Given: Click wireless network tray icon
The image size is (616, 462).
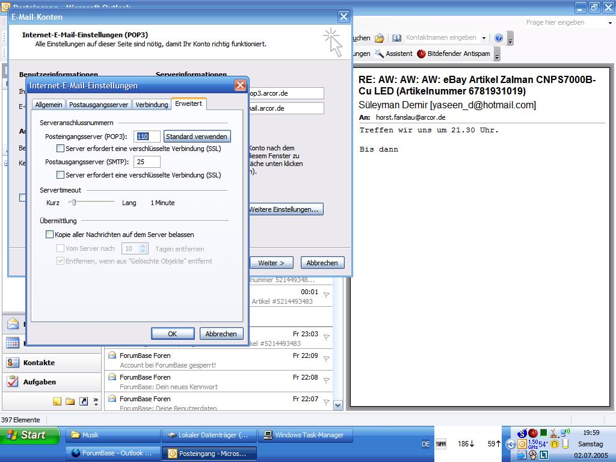Looking at the screenshot, I should tap(565, 433).
